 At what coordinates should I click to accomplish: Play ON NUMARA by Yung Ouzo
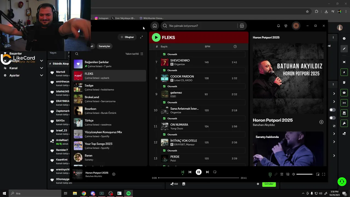[x=199, y=126]
